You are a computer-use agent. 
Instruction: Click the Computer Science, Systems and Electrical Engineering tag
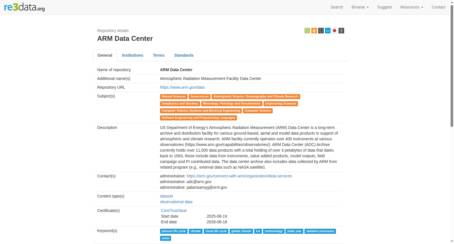[201, 111]
